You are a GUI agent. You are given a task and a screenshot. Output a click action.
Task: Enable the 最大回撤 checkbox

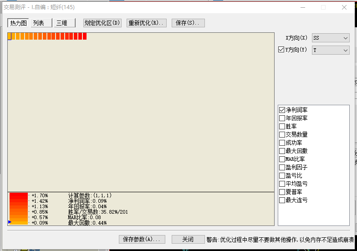coord(282,151)
